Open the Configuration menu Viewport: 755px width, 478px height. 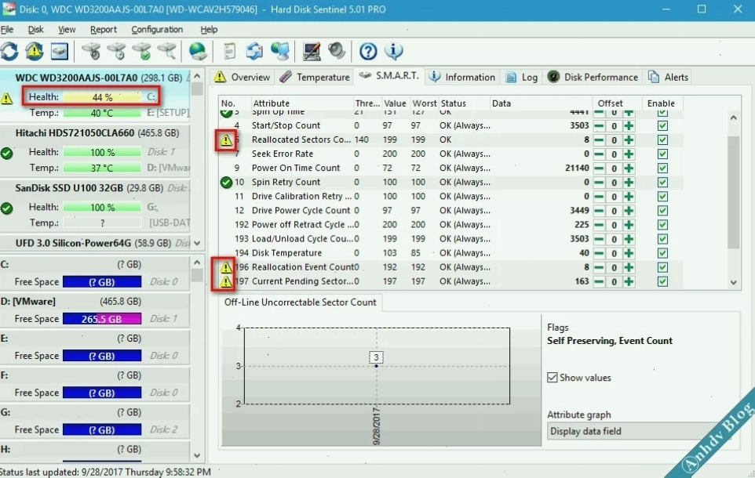pos(157,30)
